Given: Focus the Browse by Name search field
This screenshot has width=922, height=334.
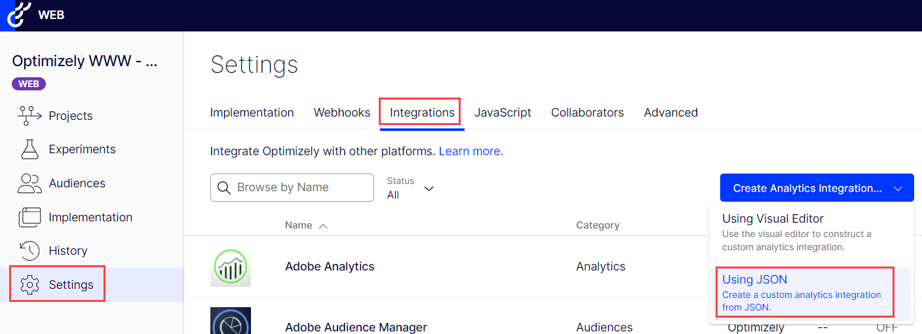Looking at the screenshot, I should pos(292,188).
